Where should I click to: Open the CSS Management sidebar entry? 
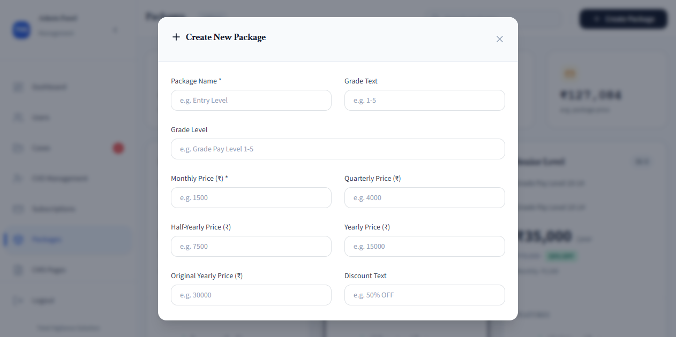67,178
